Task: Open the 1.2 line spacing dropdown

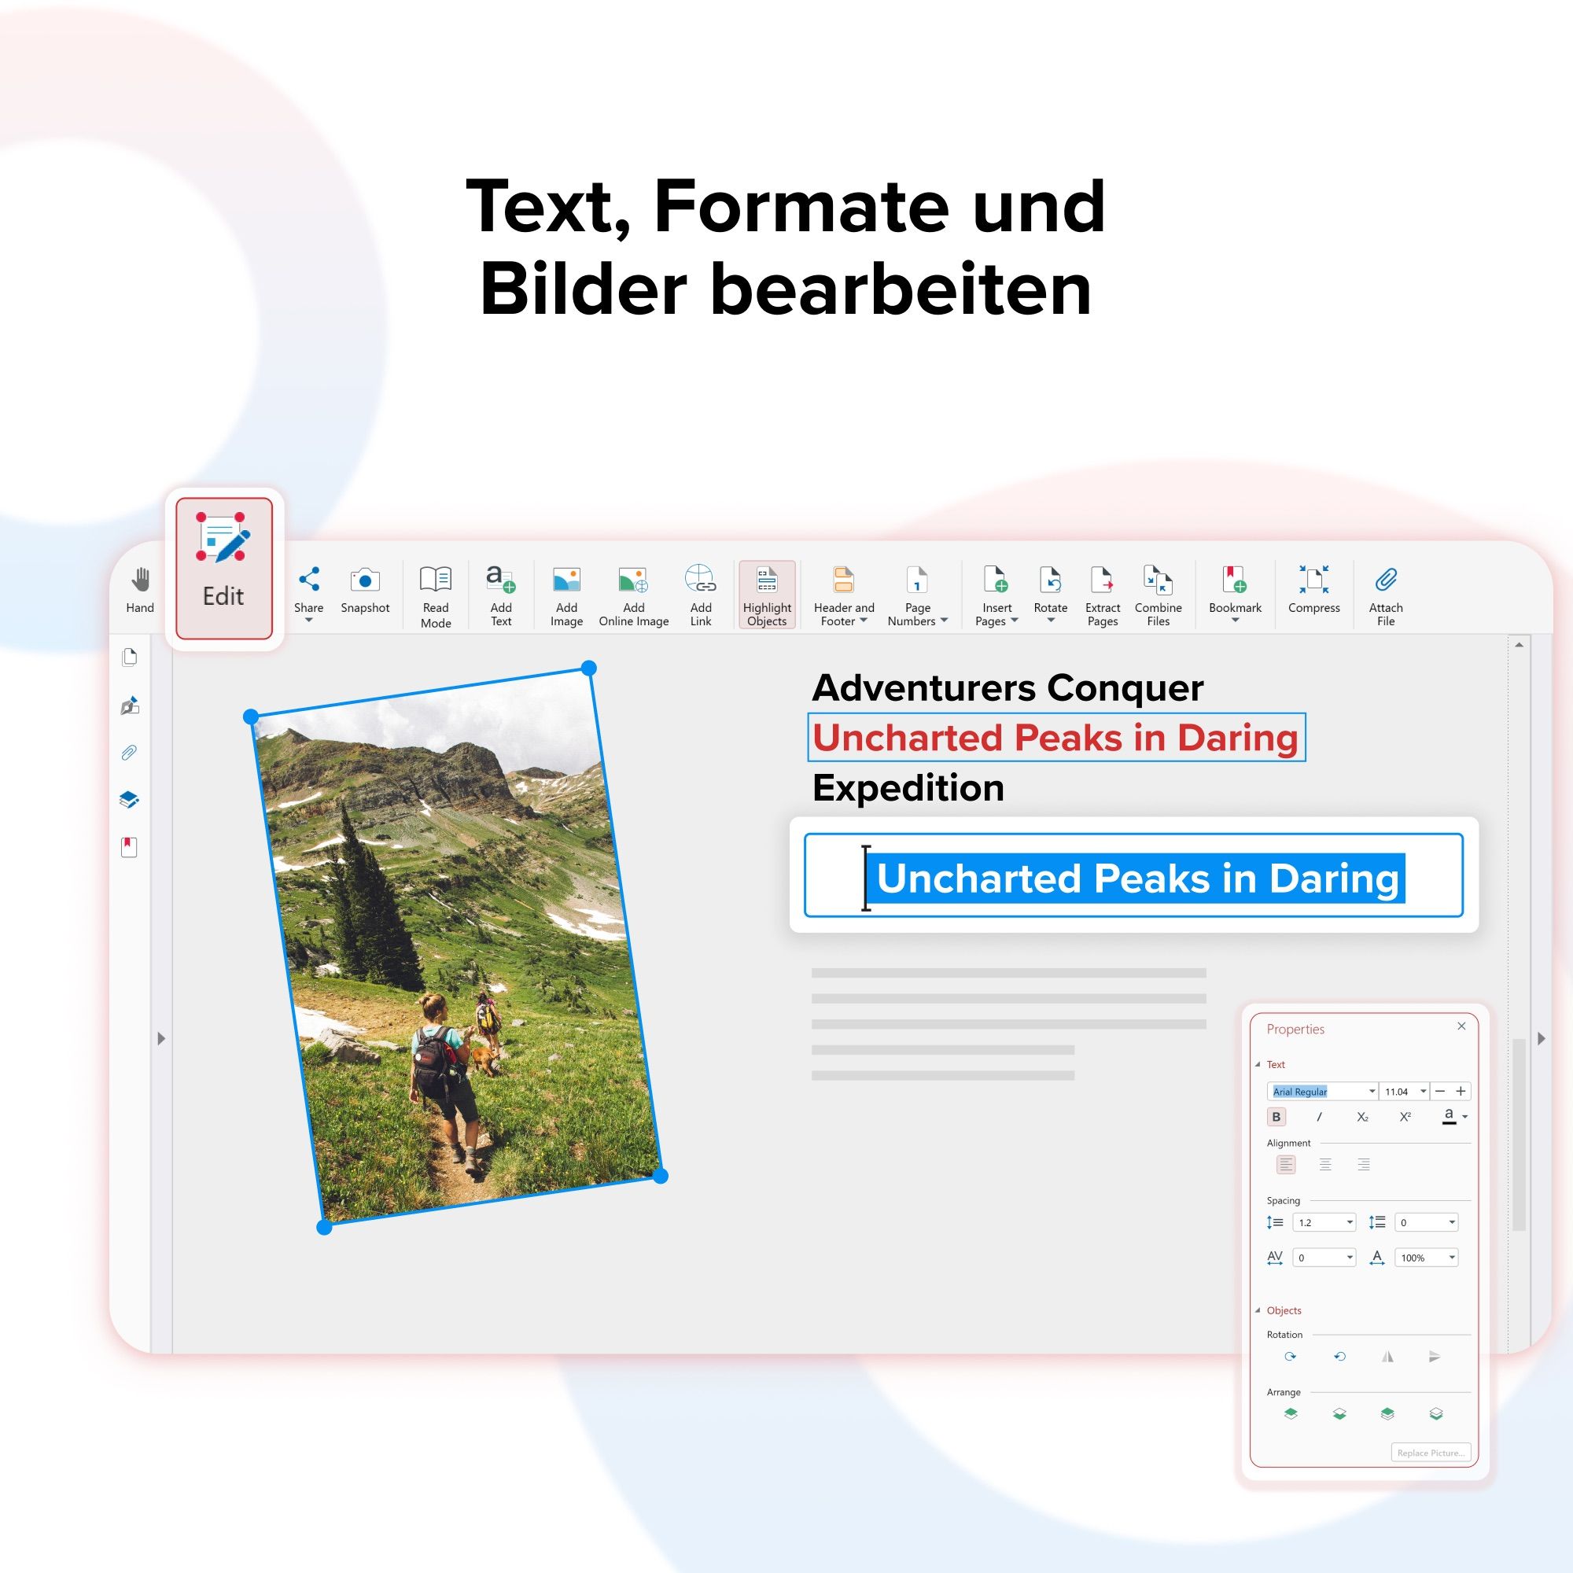Action: coord(1349,1222)
